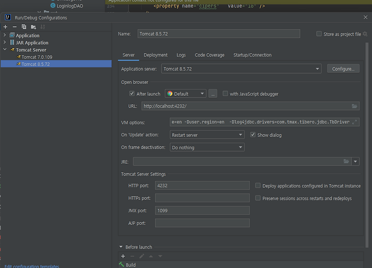Screen dimensions: 372x268
Task: Collapse the Tomcat Server tree node
Action: tap(5, 49)
